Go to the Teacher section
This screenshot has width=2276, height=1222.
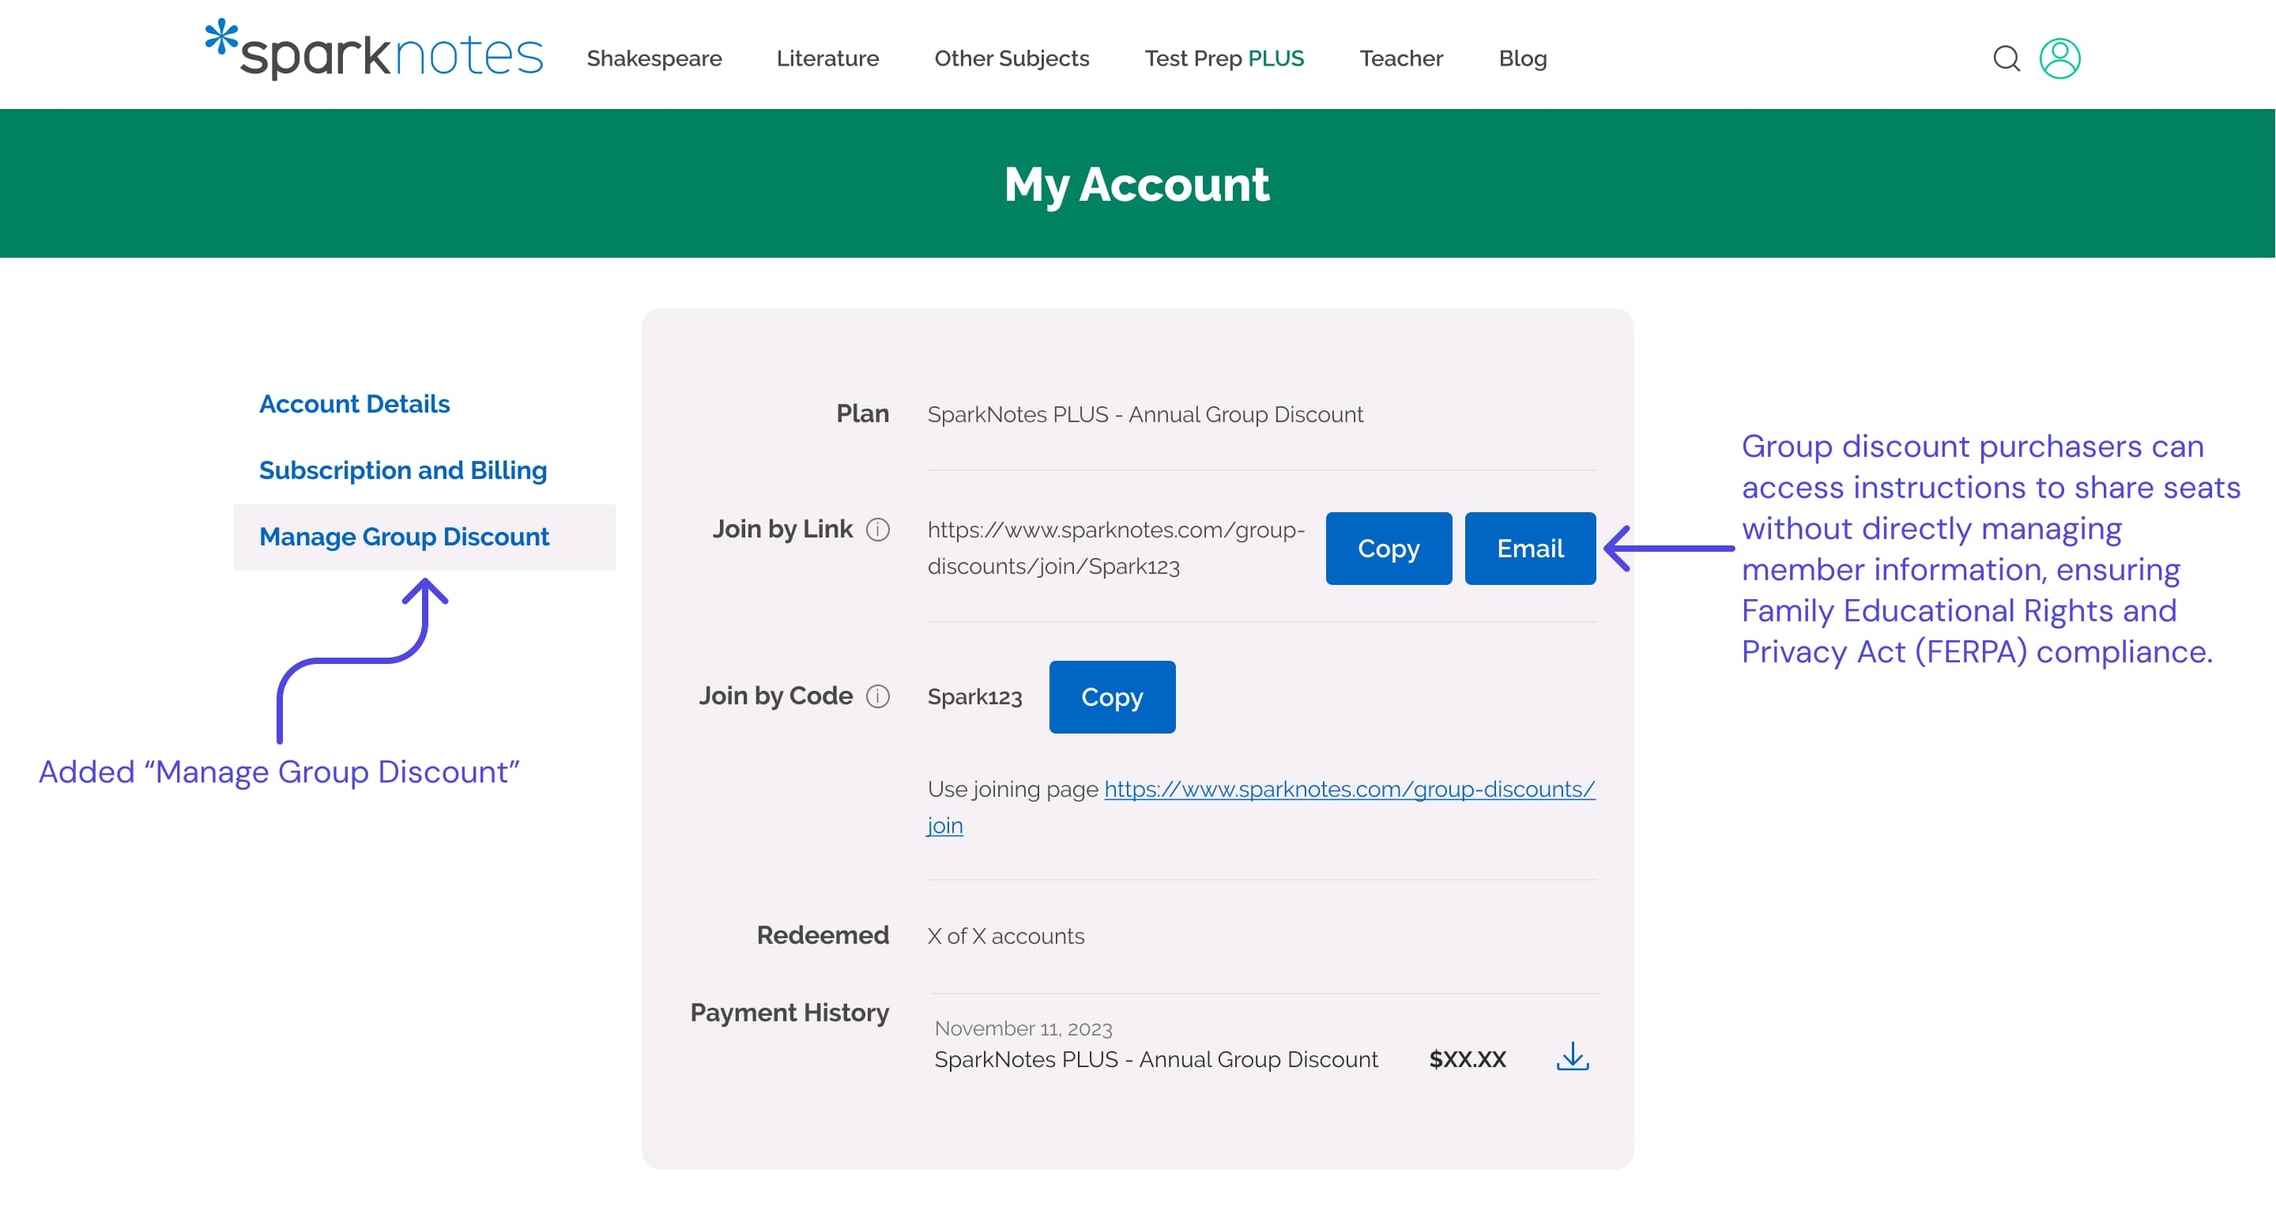pyautogui.click(x=1401, y=58)
